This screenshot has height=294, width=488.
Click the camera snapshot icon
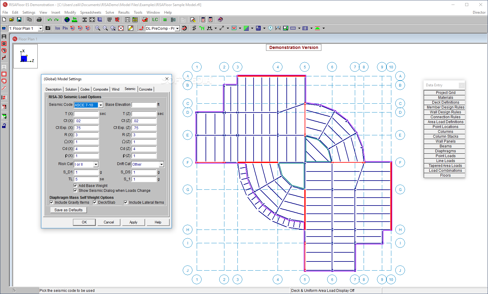[48, 28]
